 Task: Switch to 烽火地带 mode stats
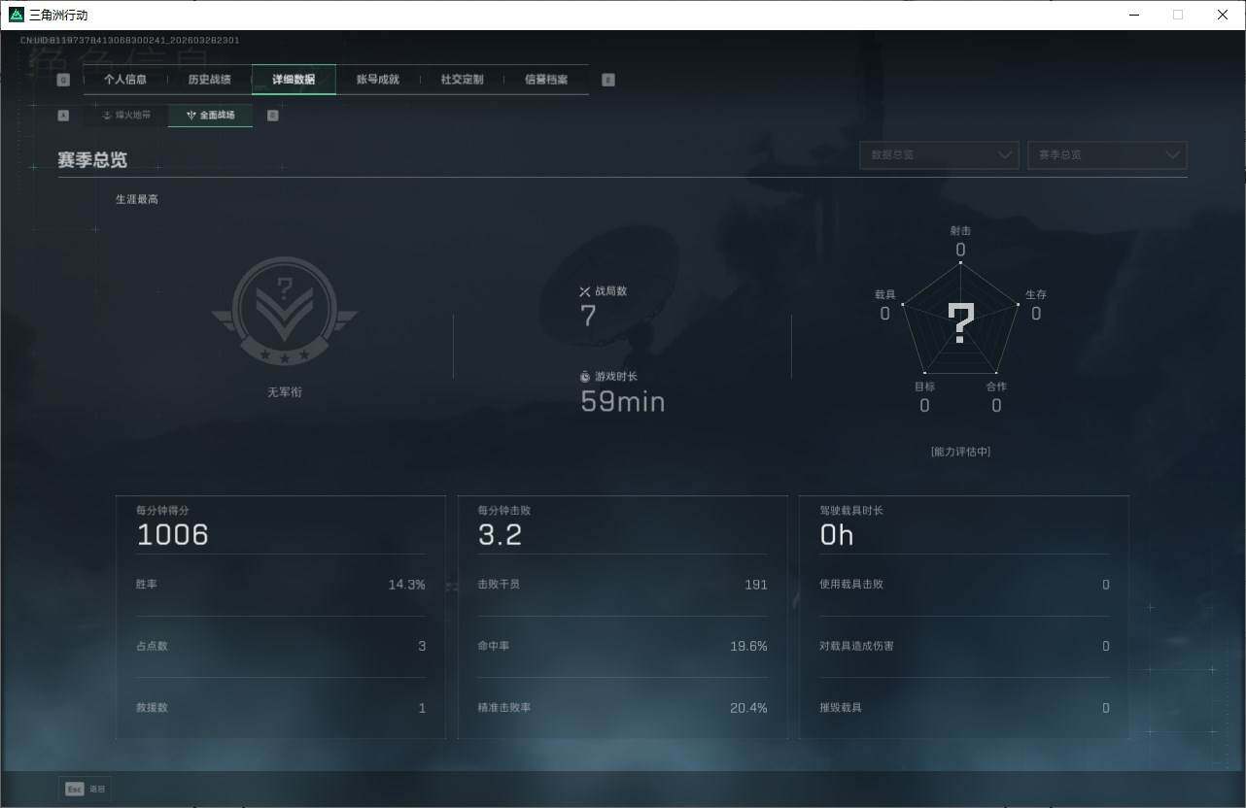tap(126, 115)
